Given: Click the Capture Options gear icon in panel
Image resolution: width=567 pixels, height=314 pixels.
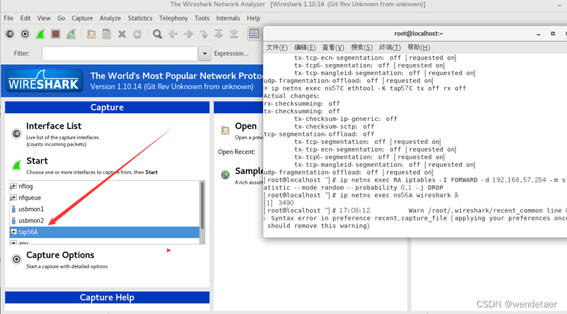Looking at the screenshot, I should click(x=16, y=259).
